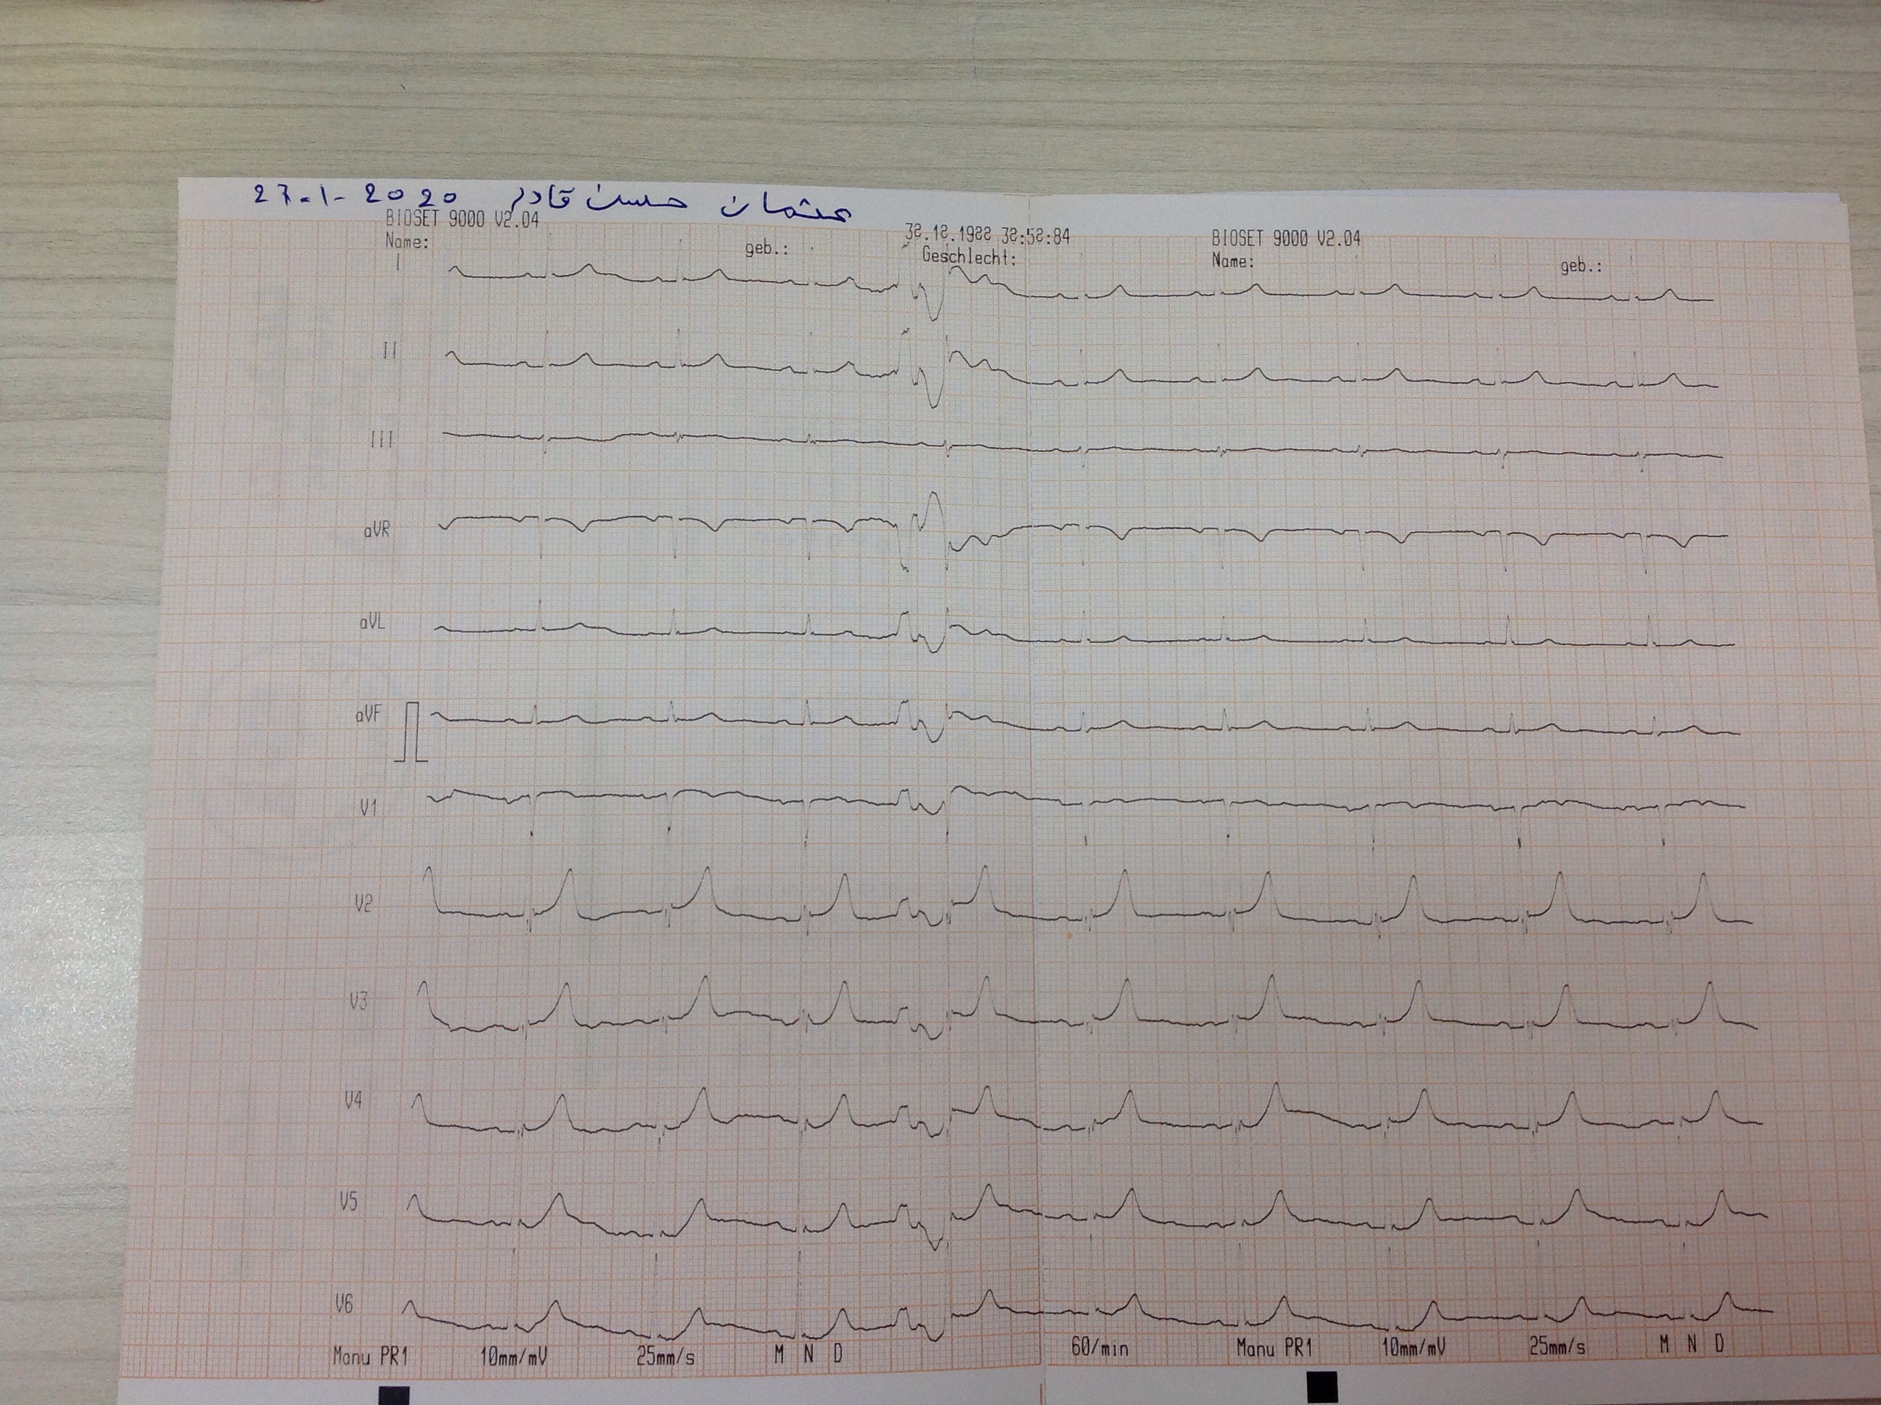Viewport: 1881px width, 1405px height.
Task: Click the aVF lead label
Action: [368, 716]
